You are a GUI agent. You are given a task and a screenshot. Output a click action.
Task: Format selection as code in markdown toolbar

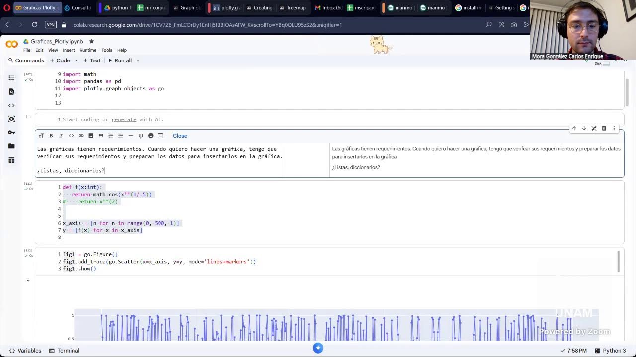[x=71, y=136]
